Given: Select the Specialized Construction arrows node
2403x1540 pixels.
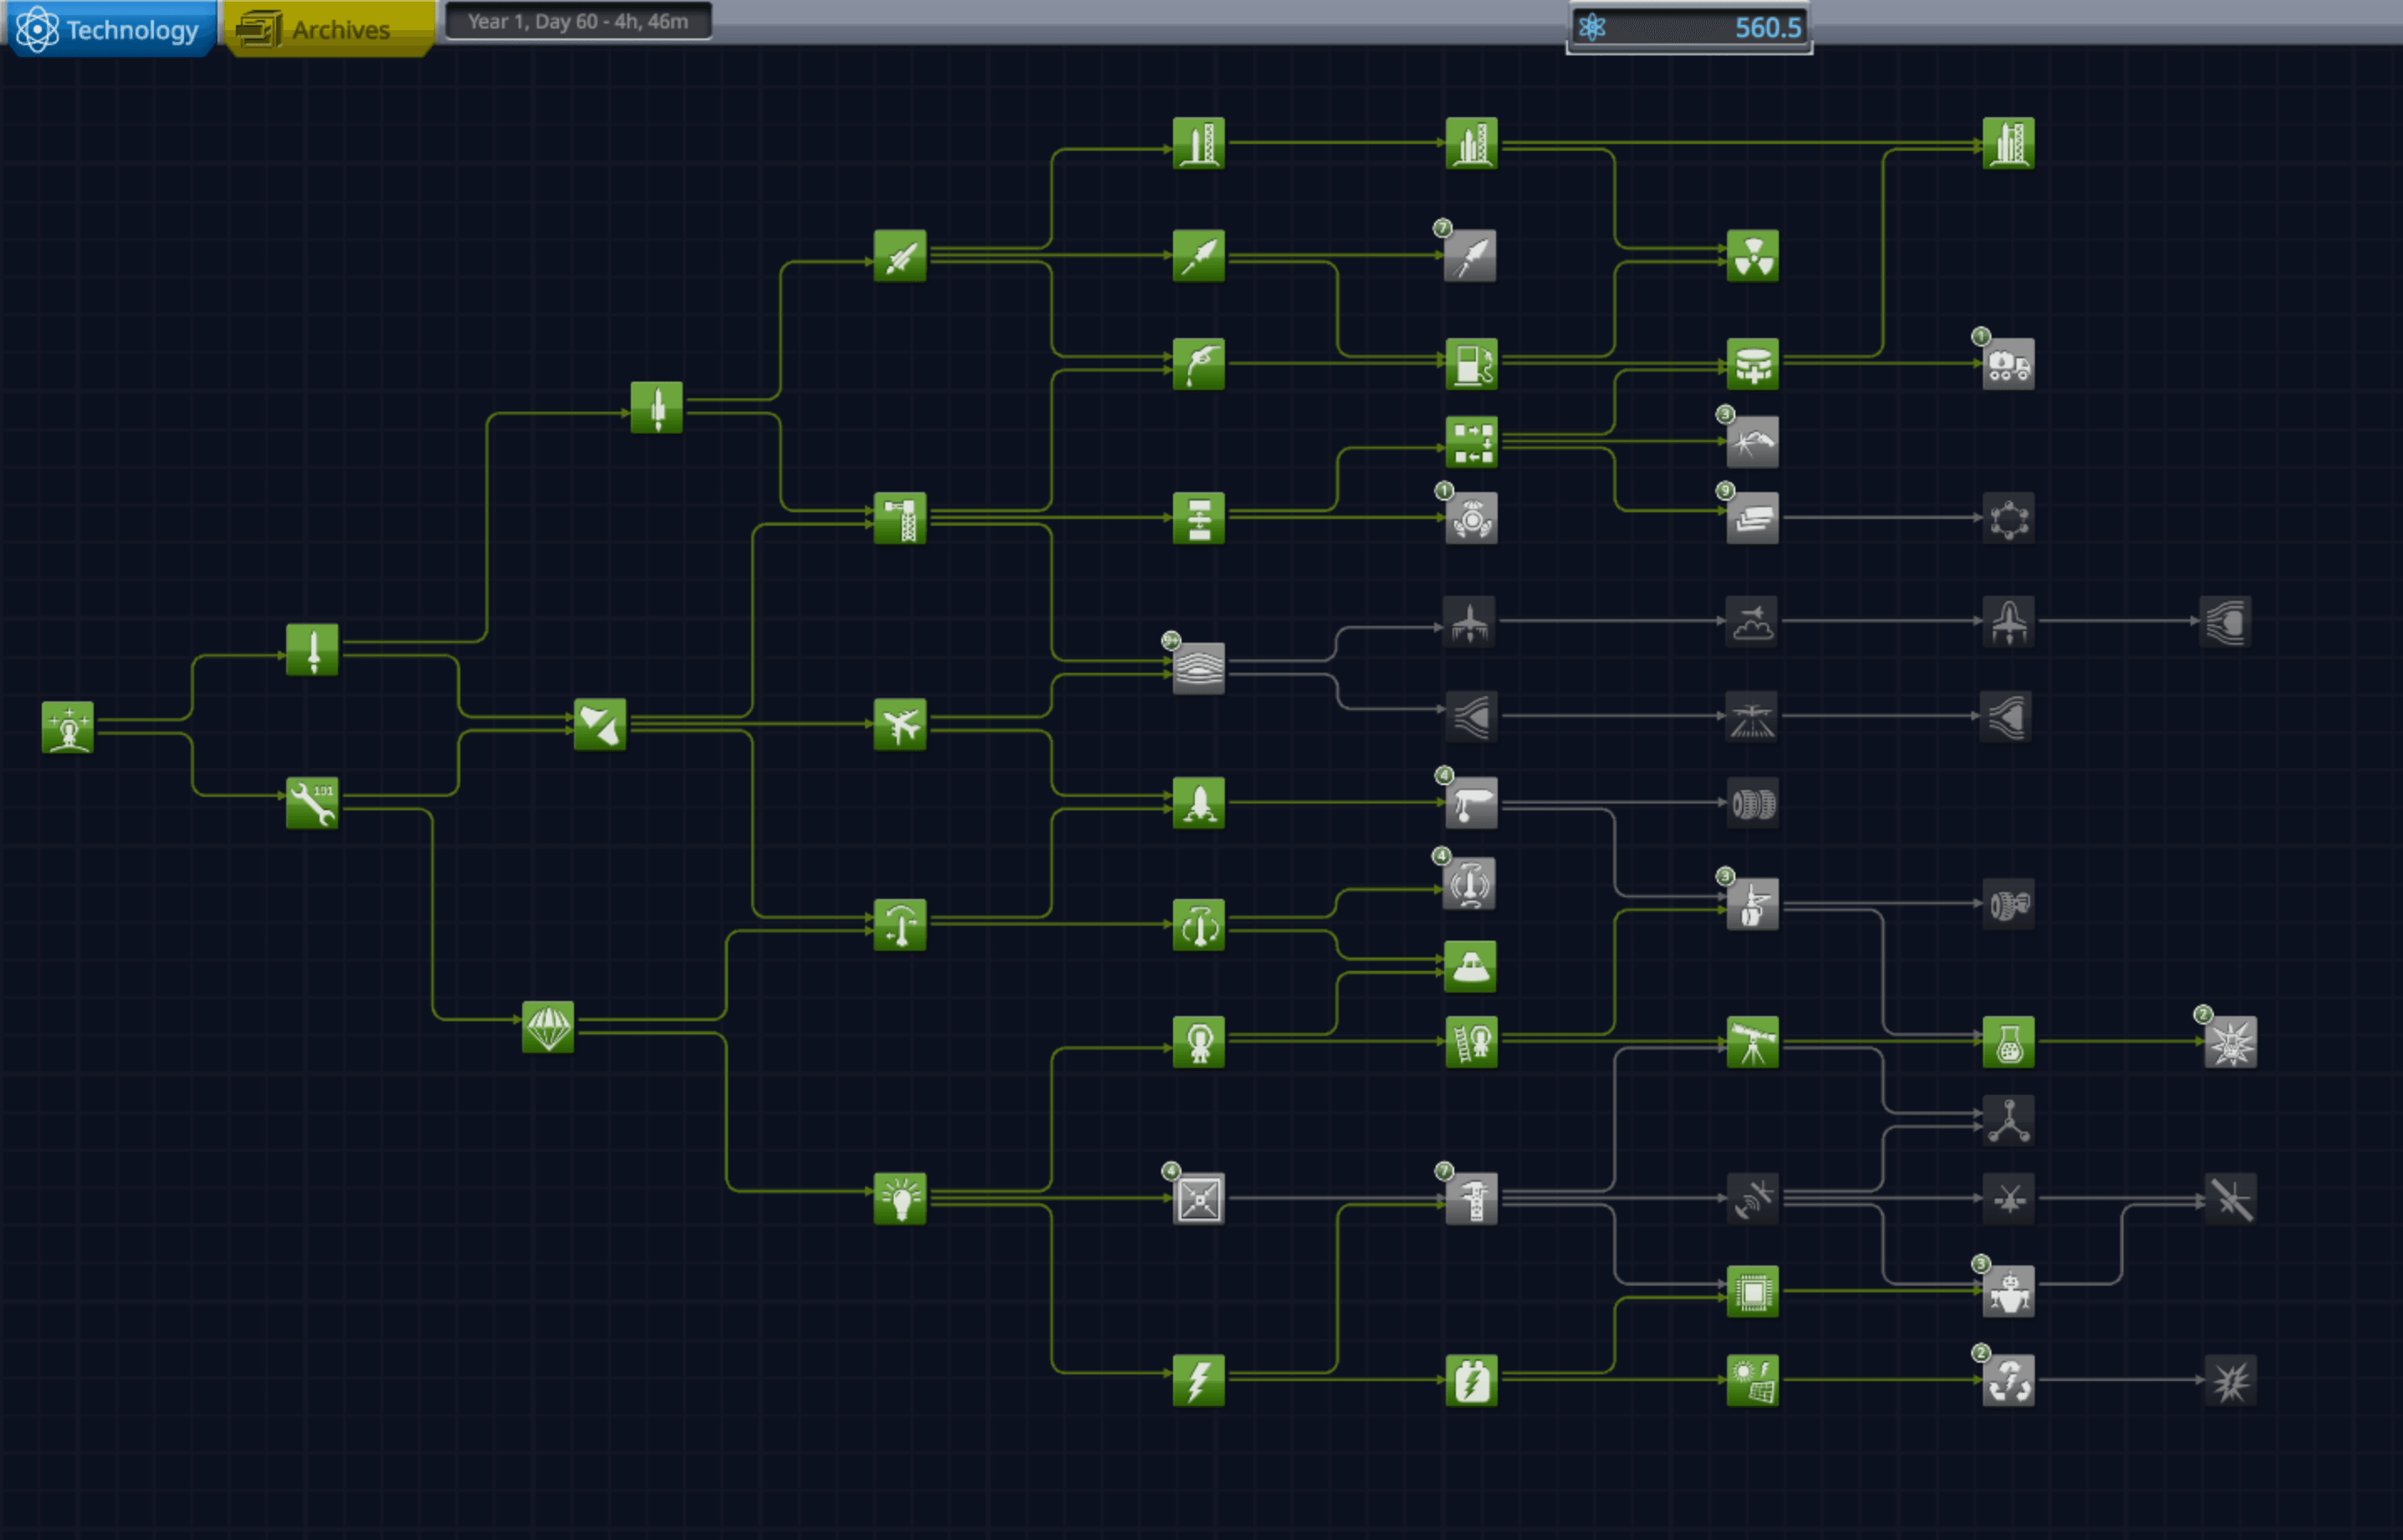Looking at the screenshot, I should (x=1472, y=442).
